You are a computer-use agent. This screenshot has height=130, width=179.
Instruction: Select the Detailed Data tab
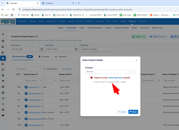[23, 57]
